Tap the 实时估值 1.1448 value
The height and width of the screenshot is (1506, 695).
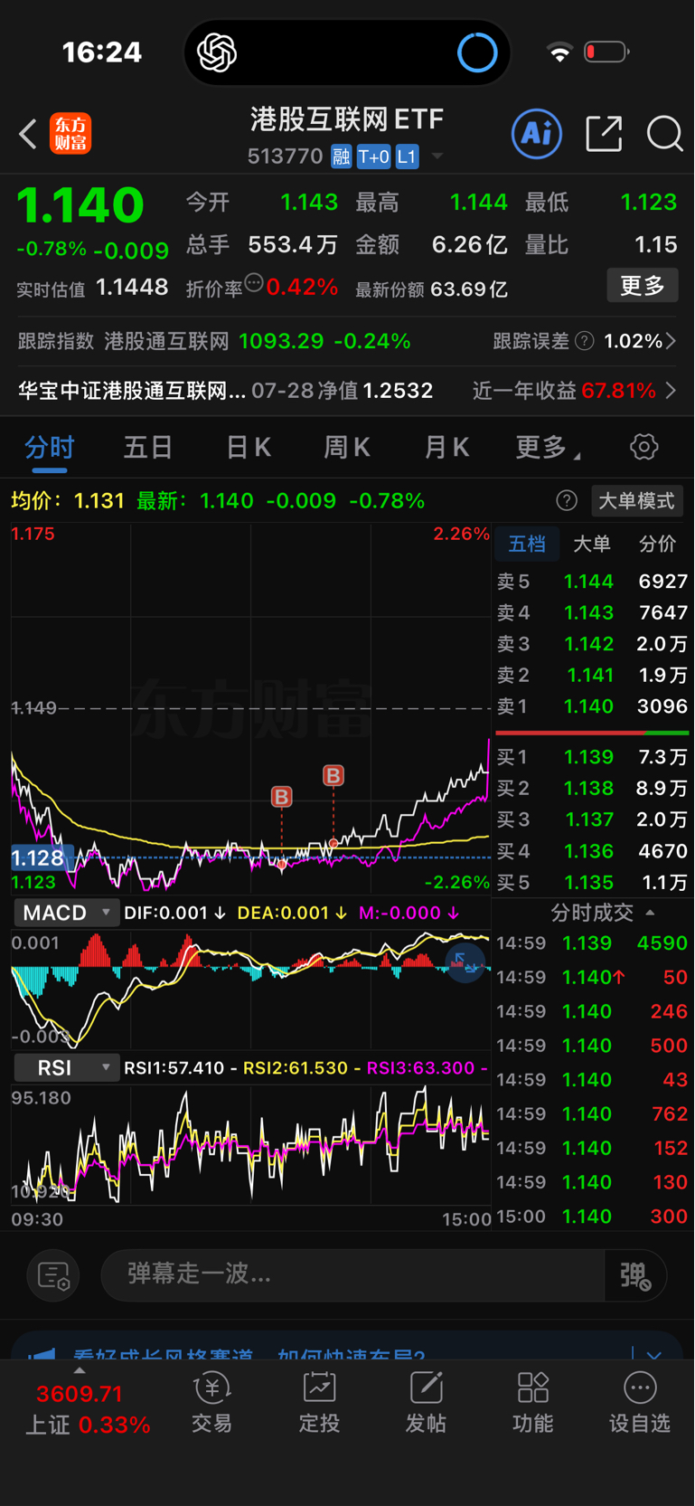[132, 288]
